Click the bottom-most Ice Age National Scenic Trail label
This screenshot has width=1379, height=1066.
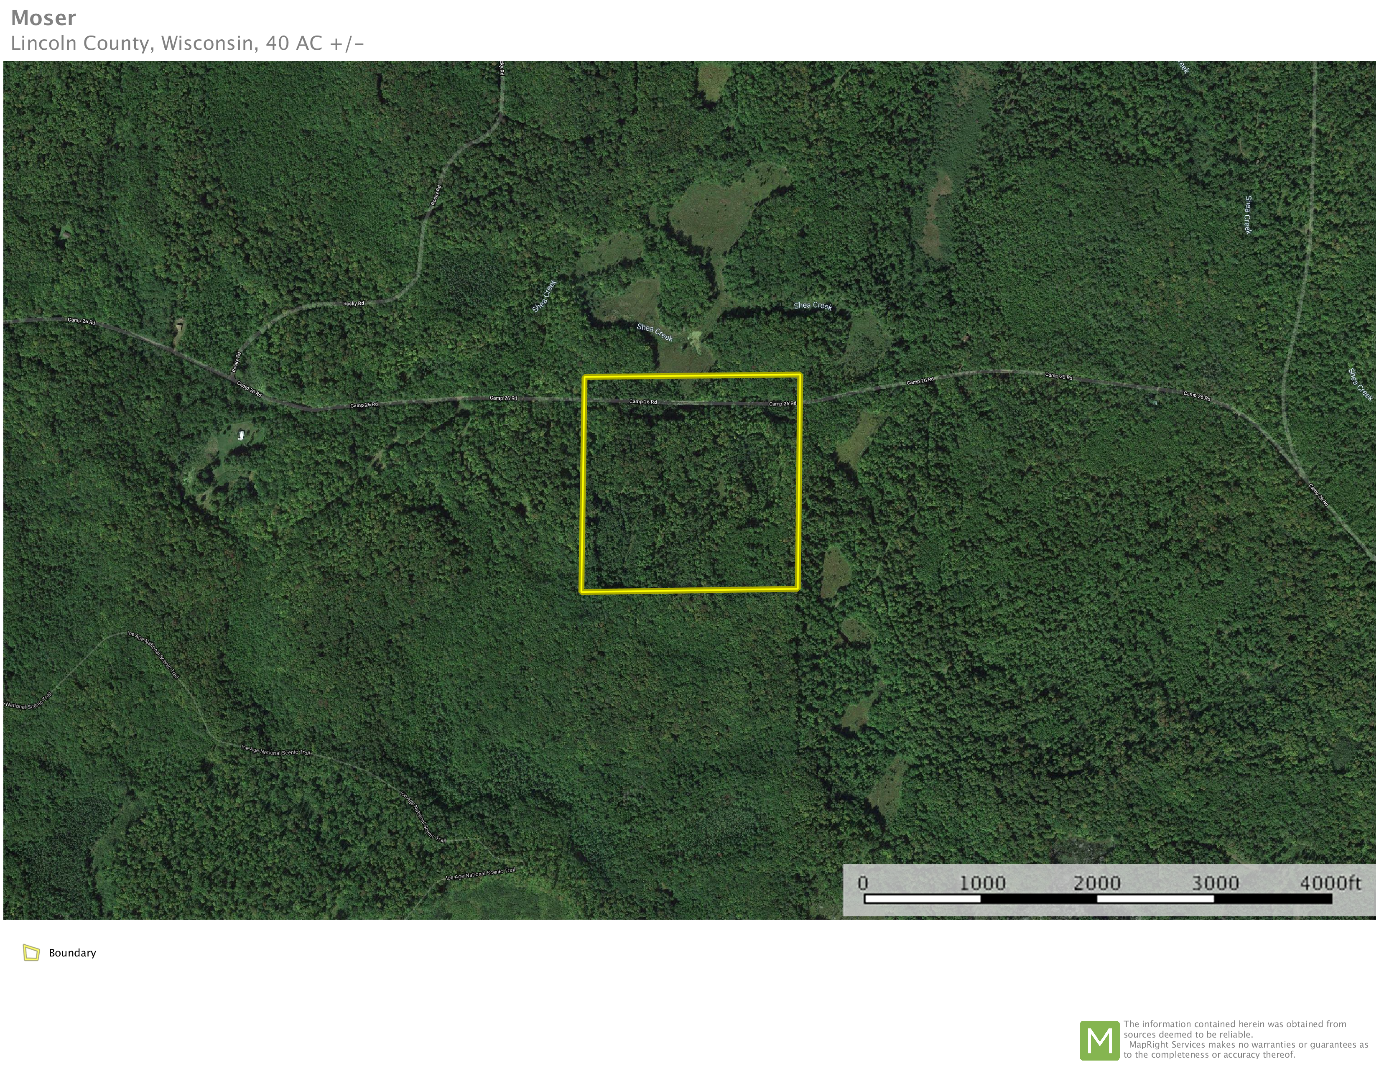tap(480, 874)
